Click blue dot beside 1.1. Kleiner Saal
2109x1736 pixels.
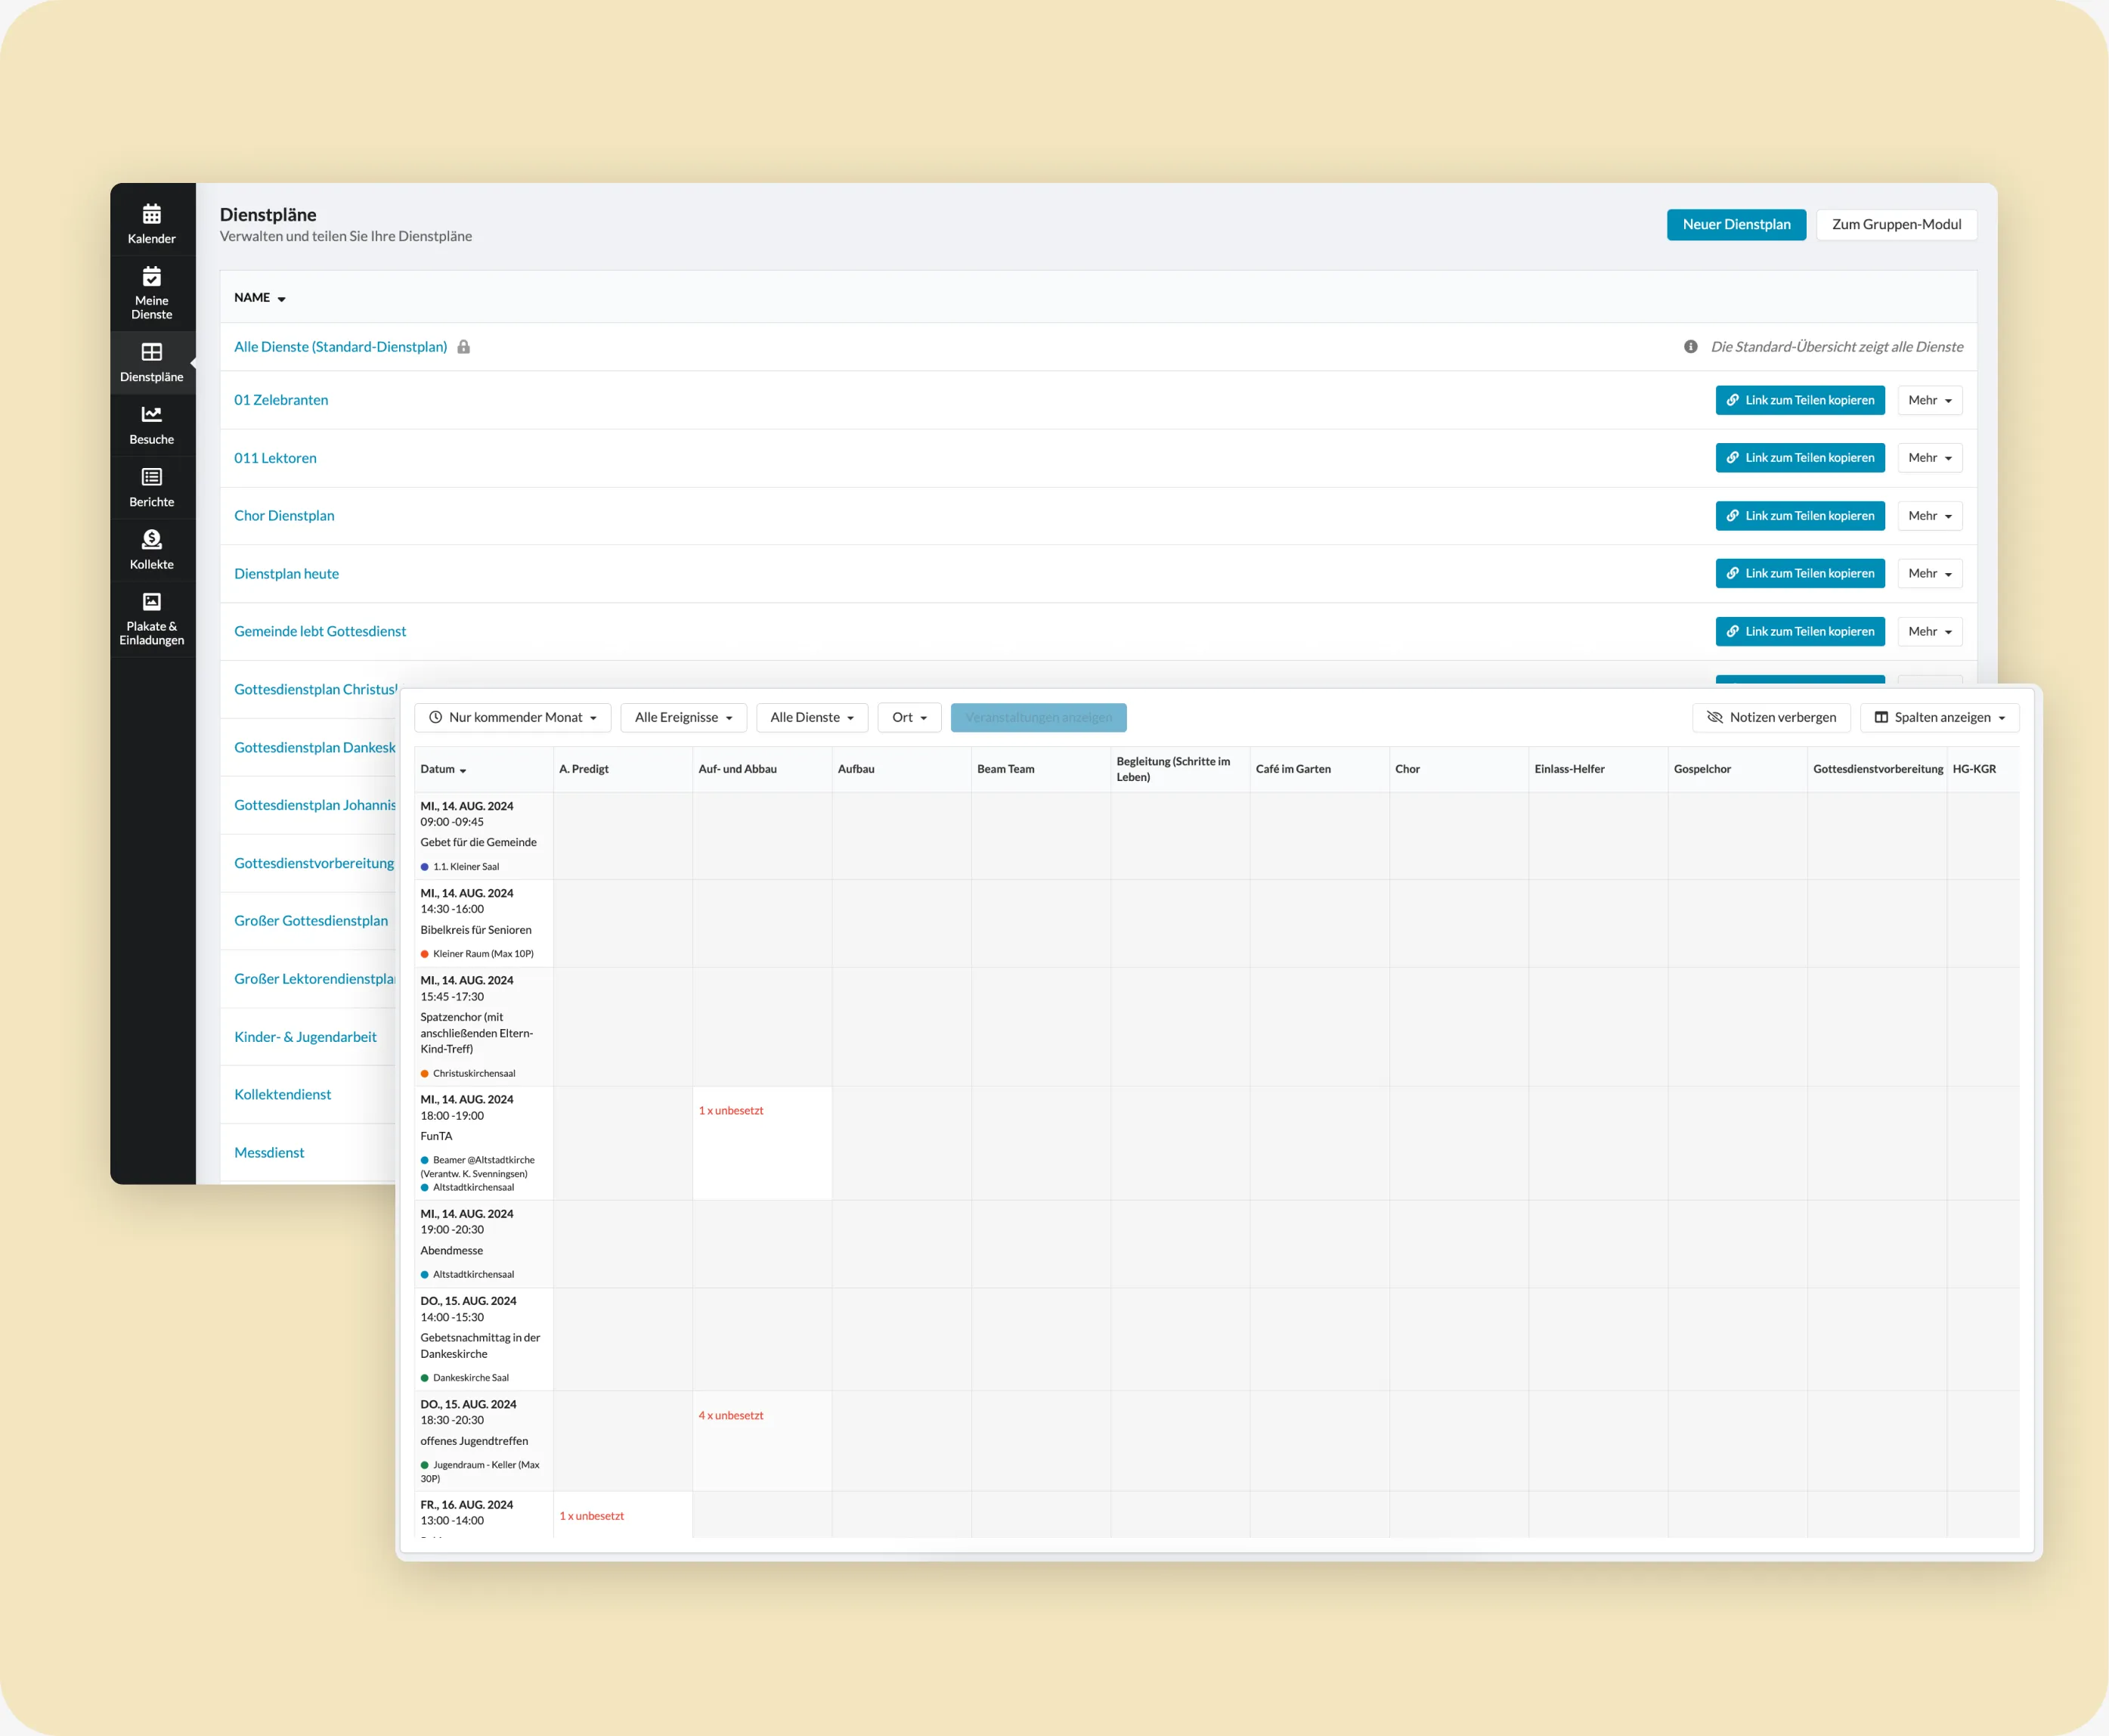pos(425,867)
